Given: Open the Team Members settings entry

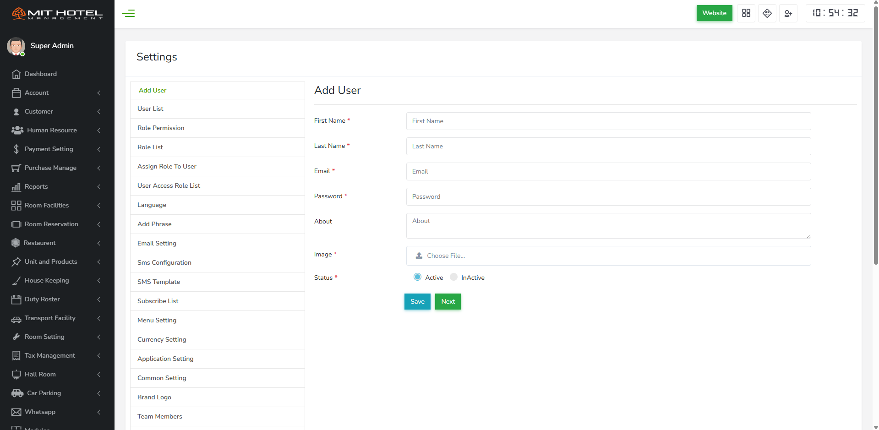Looking at the screenshot, I should click(x=218, y=417).
